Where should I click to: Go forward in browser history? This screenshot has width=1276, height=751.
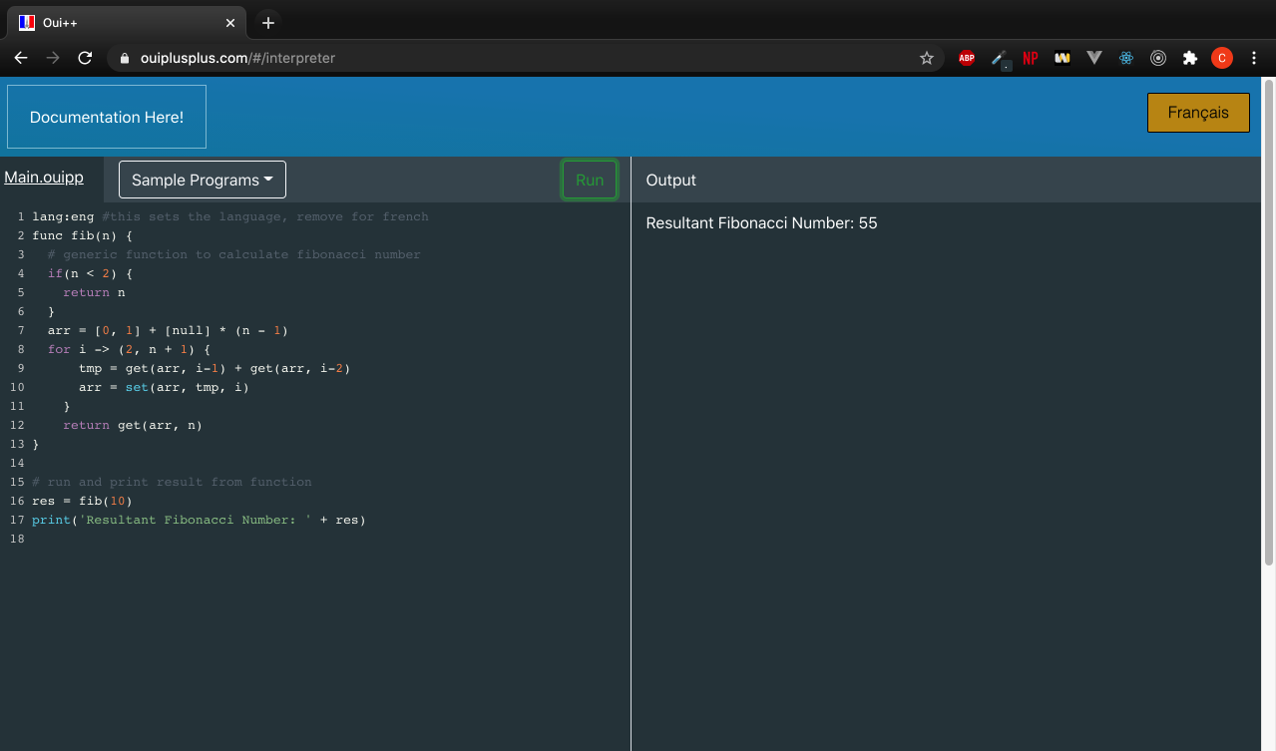point(53,58)
